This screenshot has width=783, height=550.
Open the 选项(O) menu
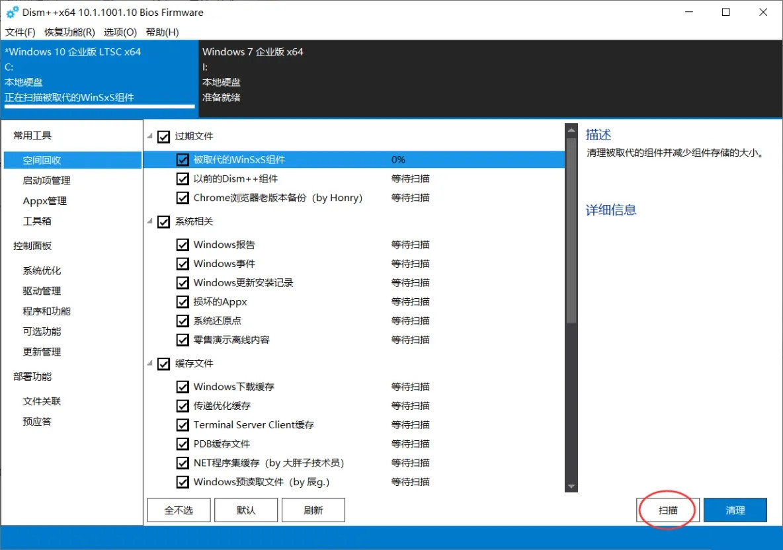(x=120, y=32)
